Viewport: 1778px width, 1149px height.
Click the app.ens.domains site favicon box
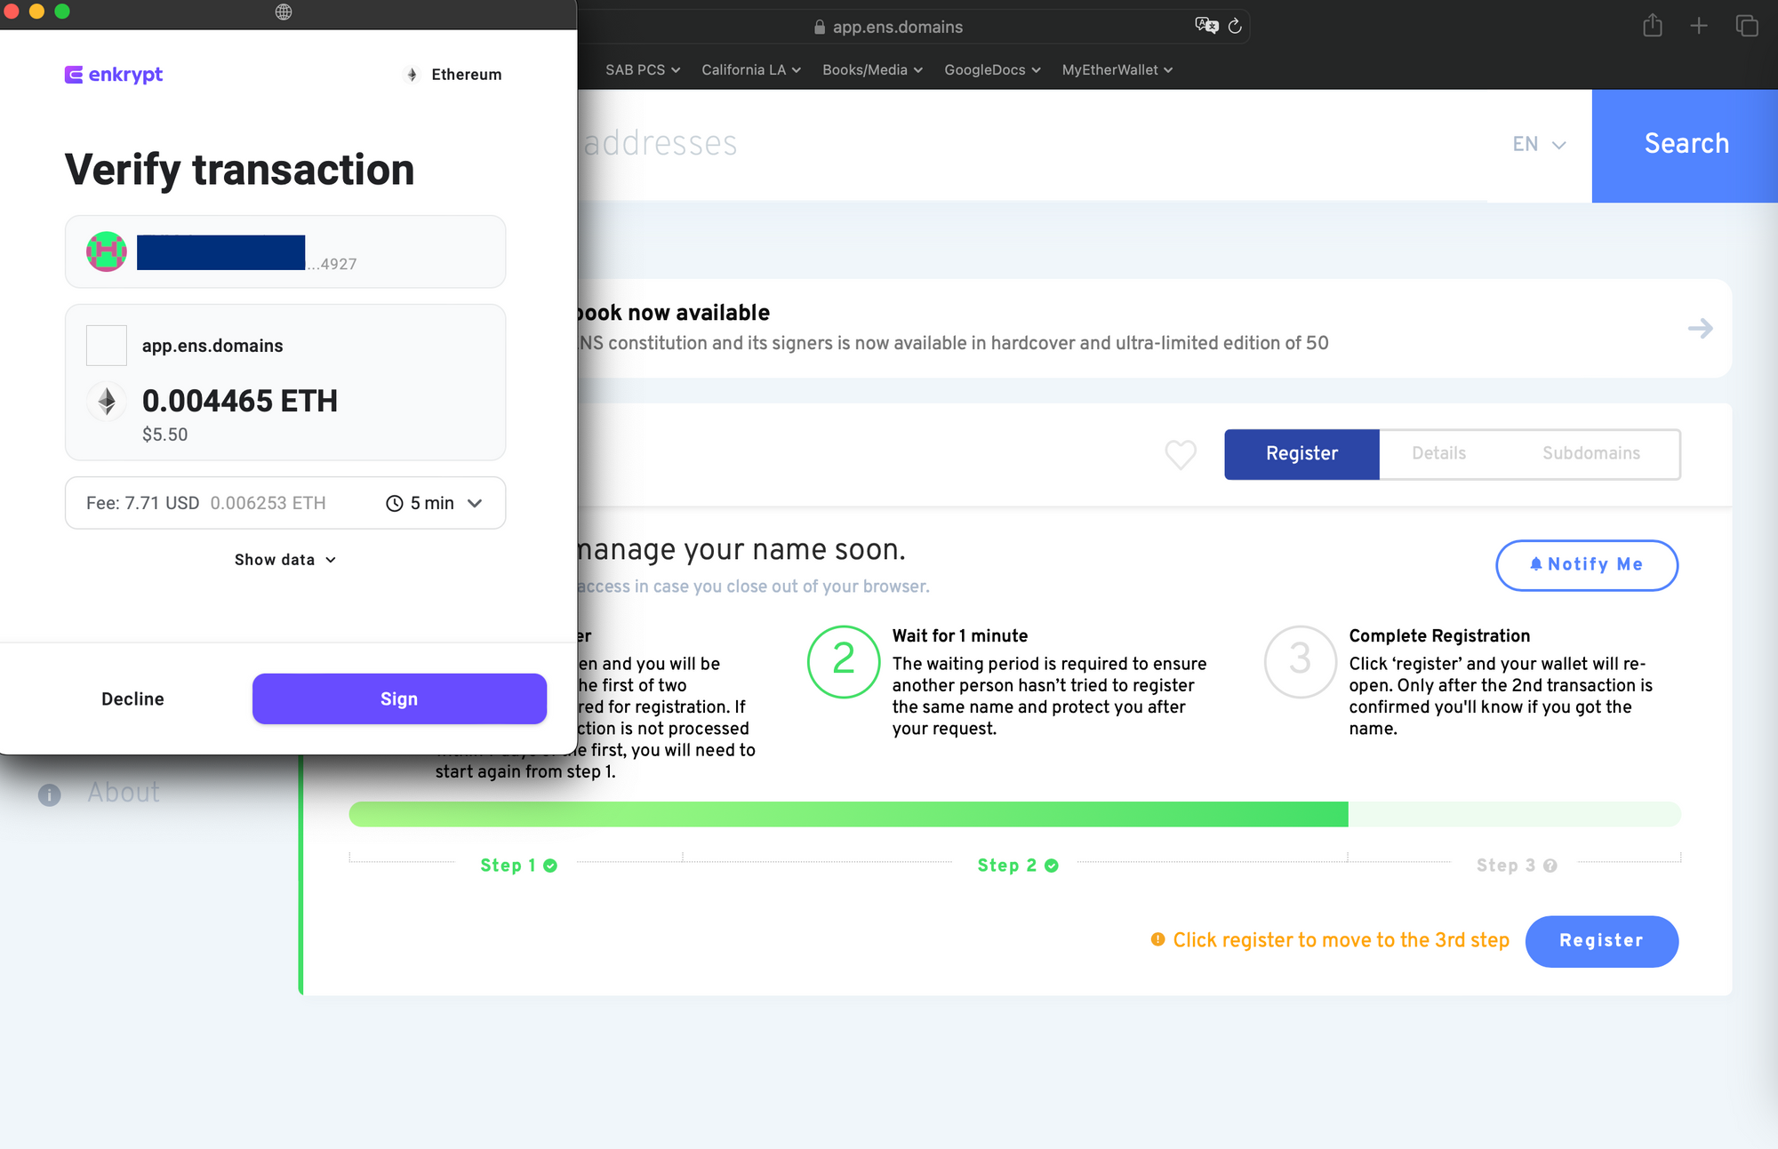[107, 346]
